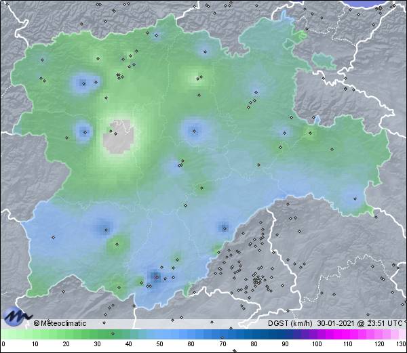The width and height of the screenshot is (407, 353).
Task: Click scale value 70
Action: click(x=222, y=344)
